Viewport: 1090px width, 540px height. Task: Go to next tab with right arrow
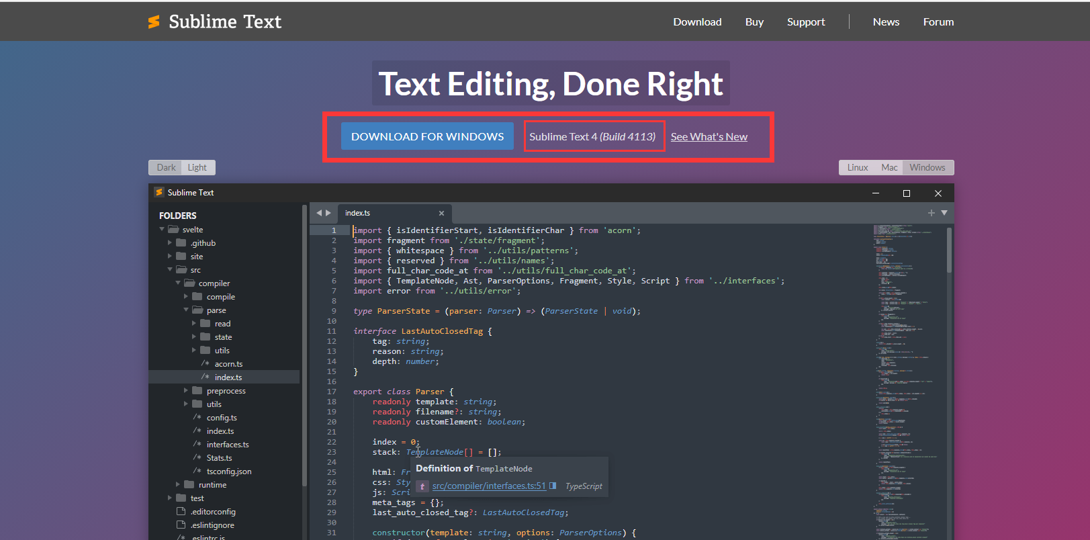click(328, 213)
